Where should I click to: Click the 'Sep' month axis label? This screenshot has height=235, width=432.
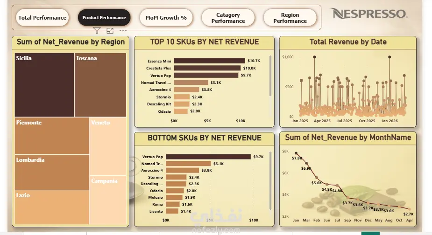(x=347, y=220)
